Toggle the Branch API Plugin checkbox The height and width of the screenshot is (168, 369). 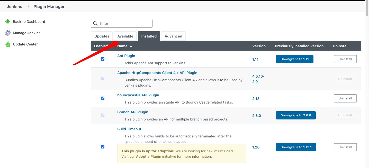103,115
